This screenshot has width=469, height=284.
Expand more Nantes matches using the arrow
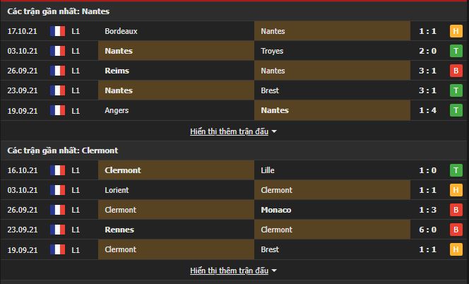[x=274, y=131]
